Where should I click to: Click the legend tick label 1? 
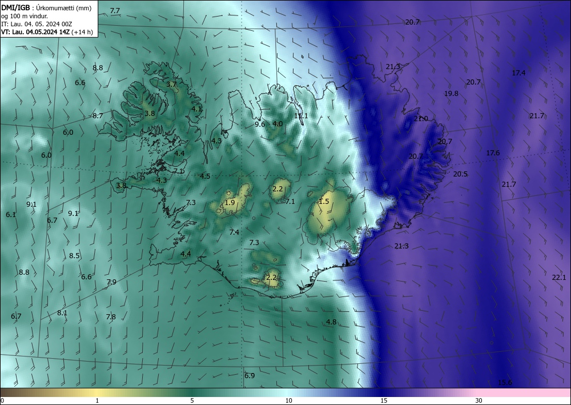(97, 401)
